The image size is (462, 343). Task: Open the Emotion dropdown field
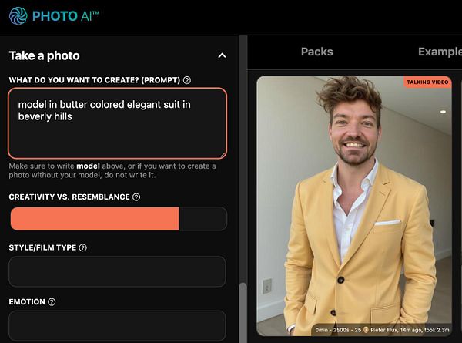[x=117, y=325]
